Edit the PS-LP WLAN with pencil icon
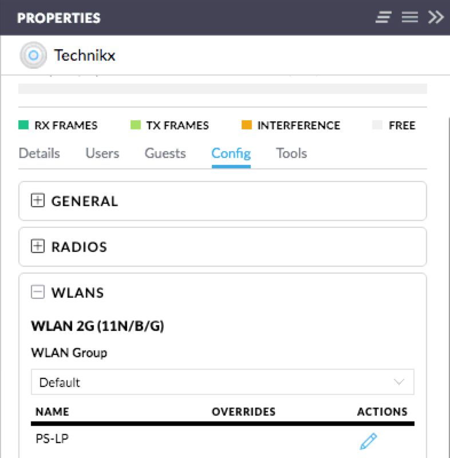Viewport: 450px width, 458px height. click(x=368, y=441)
